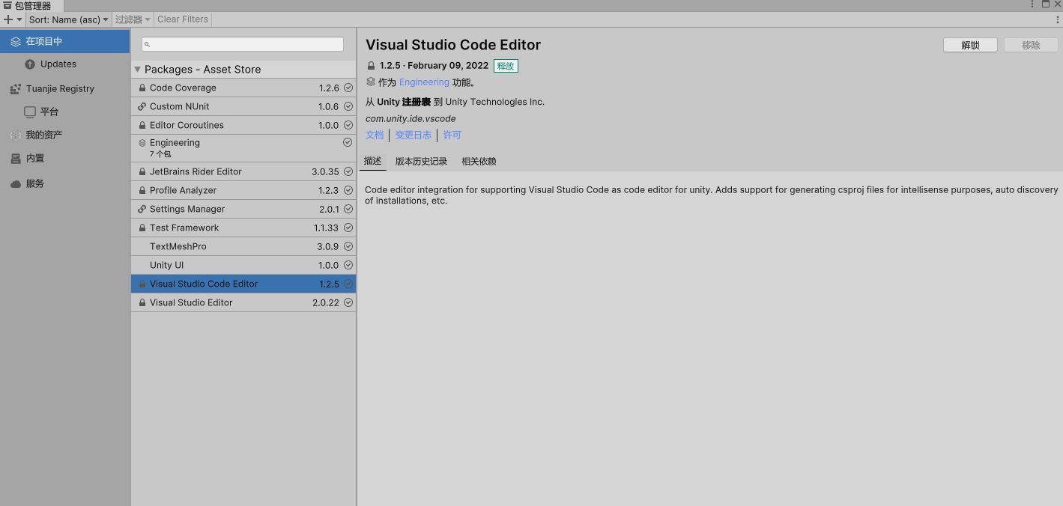Switch to the 描述 tab
1063x506 pixels.
[x=373, y=161]
